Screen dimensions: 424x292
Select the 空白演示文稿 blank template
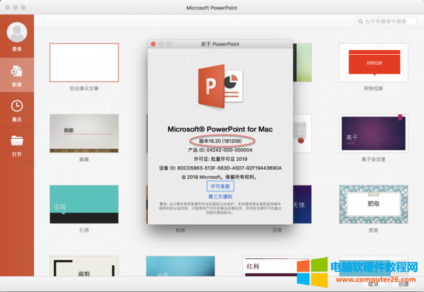[84, 62]
